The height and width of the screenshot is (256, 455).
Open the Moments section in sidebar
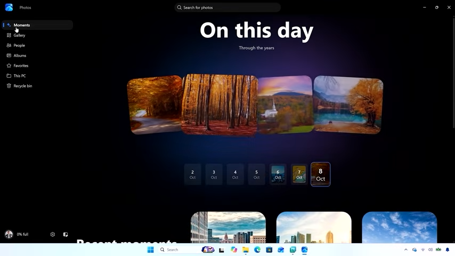[37, 25]
